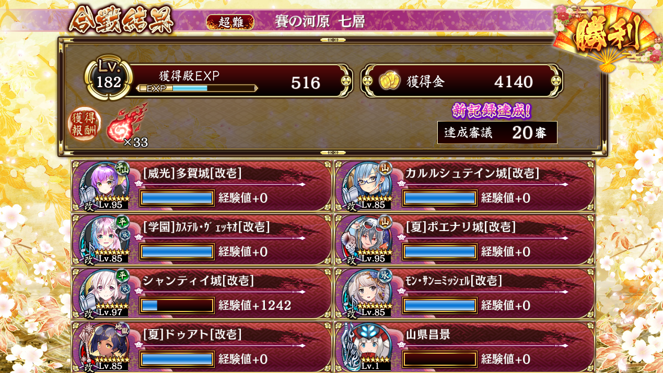Click the 獲得金 4140 gold panel
The height and width of the screenshot is (373, 663).
click(x=462, y=81)
